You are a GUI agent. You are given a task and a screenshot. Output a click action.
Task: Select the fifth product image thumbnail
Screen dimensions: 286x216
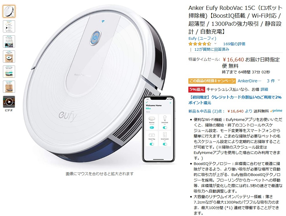(x=9, y=72)
